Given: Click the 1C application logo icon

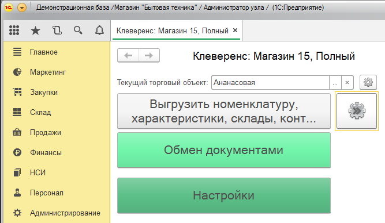Looking at the screenshot, I should coord(9,7).
